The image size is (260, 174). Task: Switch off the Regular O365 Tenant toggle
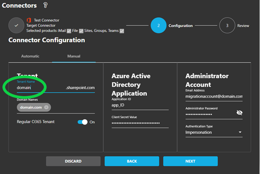click(82, 122)
